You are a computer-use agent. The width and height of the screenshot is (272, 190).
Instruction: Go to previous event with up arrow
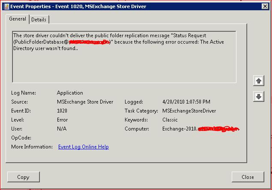258,81
